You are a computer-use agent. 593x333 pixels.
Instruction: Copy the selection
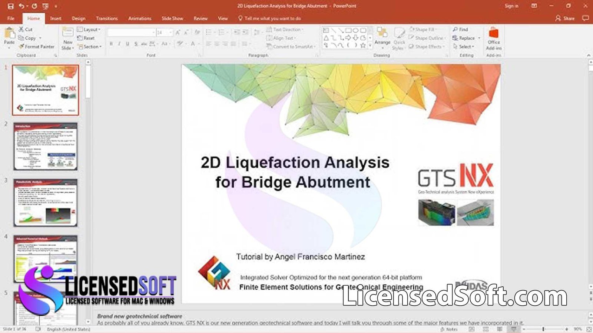[x=27, y=38]
